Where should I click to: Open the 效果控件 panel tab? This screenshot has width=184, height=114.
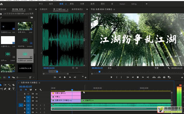tap(44, 9)
